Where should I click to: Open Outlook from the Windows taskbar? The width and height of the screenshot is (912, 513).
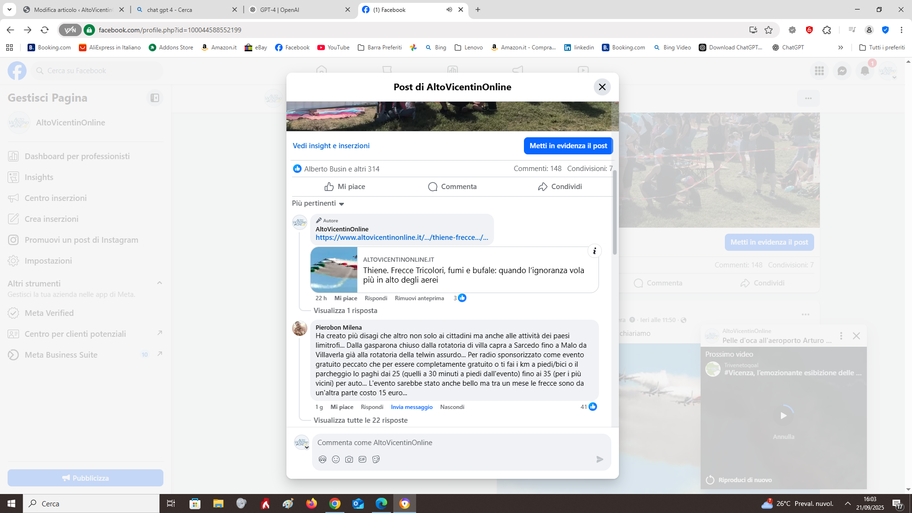[358, 503]
